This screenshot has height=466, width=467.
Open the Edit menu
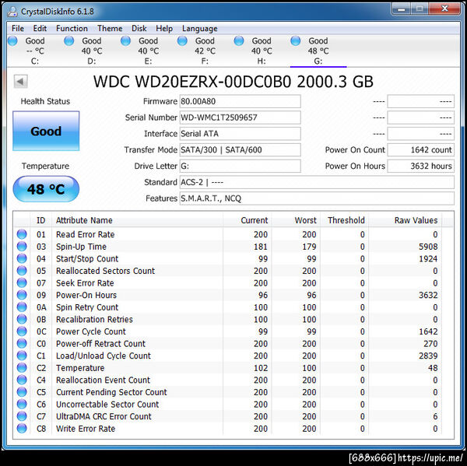click(40, 28)
